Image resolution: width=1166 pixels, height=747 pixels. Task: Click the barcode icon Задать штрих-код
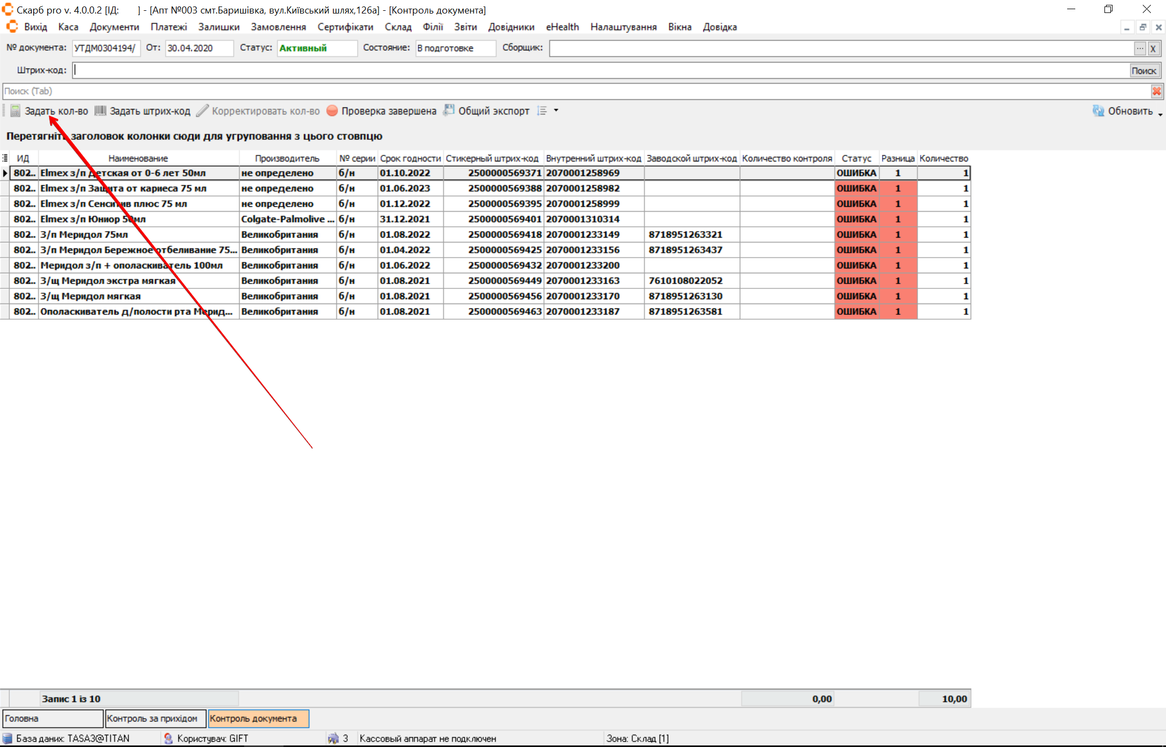pos(100,111)
